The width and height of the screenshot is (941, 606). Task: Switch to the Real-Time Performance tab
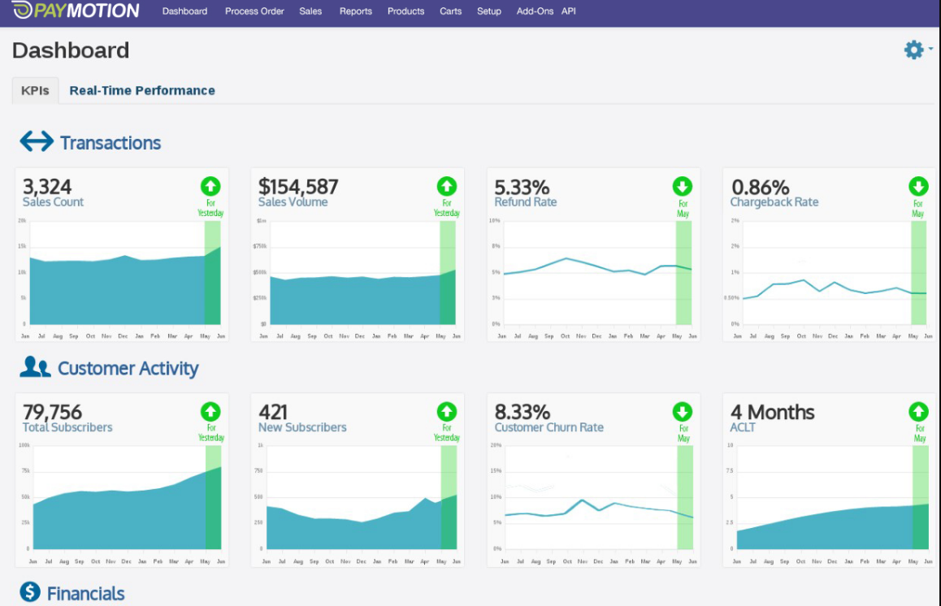point(142,90)
